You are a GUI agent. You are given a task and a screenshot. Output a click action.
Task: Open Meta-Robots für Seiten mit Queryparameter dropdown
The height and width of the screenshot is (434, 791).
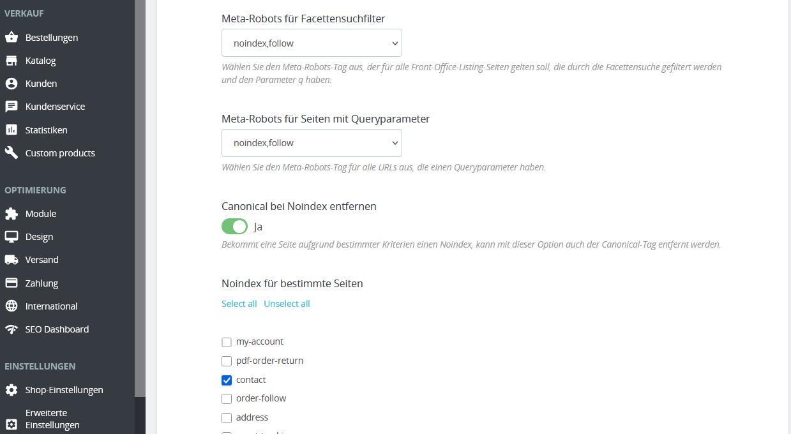click(x=312, y=143)
